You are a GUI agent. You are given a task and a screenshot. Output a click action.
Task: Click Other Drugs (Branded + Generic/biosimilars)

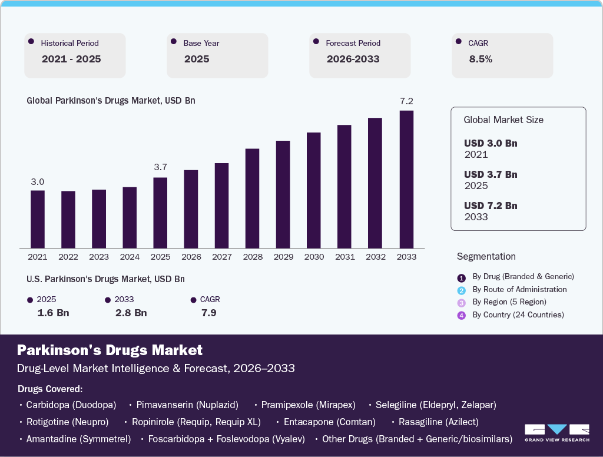point(418,439)
